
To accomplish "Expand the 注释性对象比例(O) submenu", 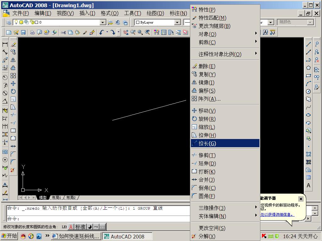I will click(x=225, y=54).
